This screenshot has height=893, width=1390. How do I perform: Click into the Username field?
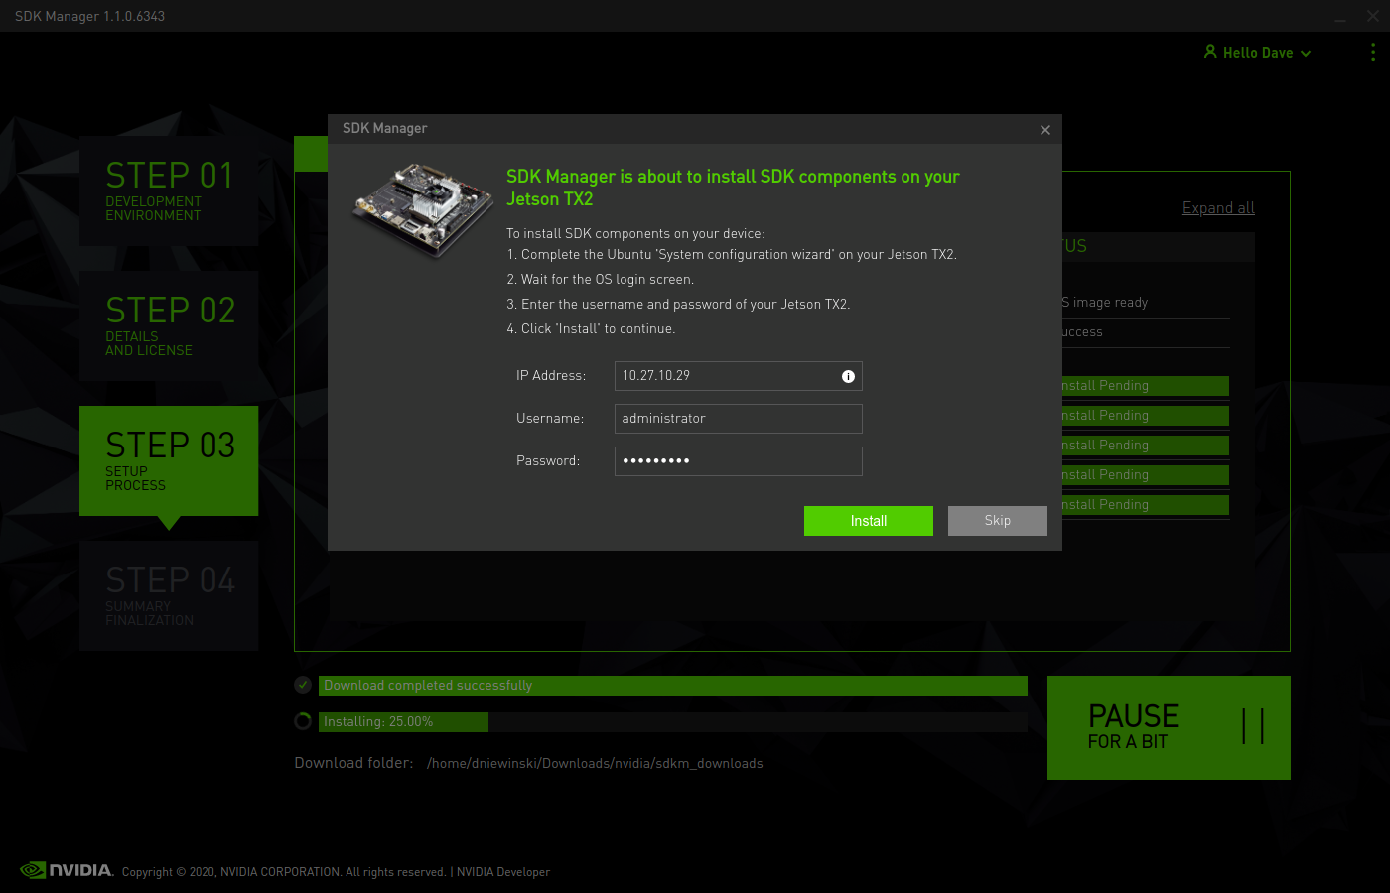(738, 419)
